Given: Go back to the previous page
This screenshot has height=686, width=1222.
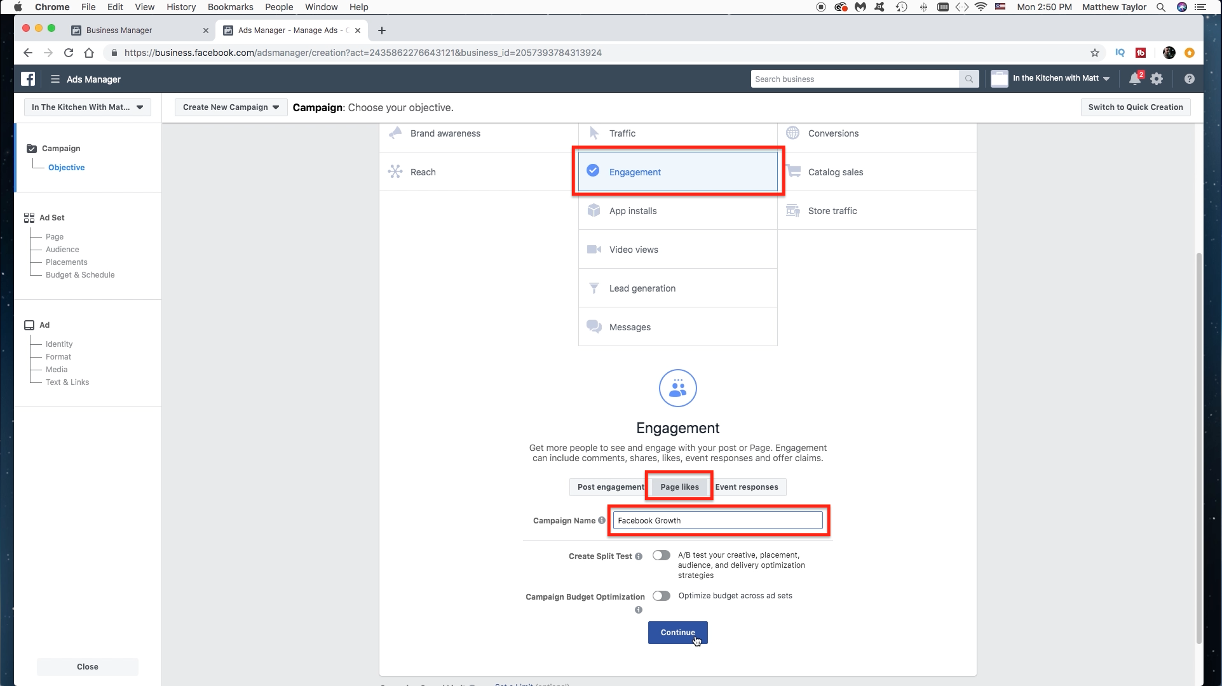Looking at the screenshot, I should [28, 53].
